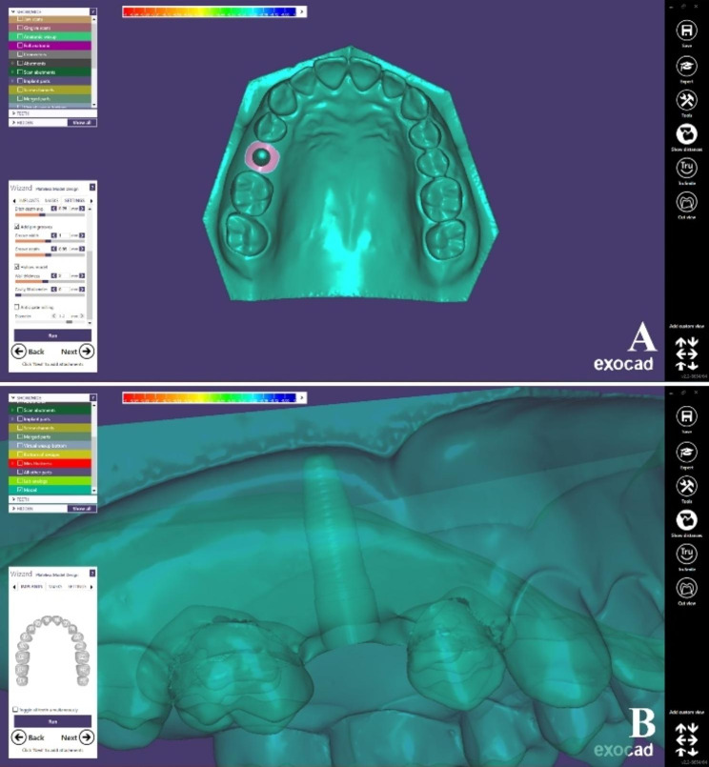Expand the Teeth section in panel A
This screenshot has height=767, width=709.
(x=13, y=113)
